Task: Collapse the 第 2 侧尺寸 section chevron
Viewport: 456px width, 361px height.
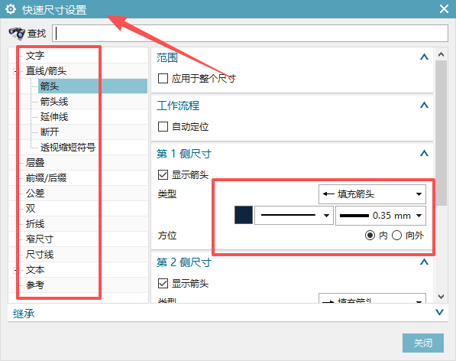Action: click(x=424, y=262)
